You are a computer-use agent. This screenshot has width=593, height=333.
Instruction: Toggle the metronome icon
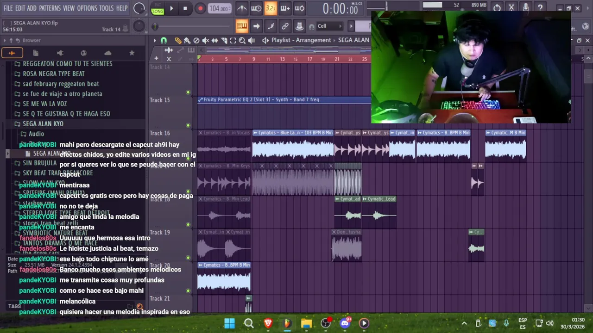pyautogui.click(x=242, y=8)
